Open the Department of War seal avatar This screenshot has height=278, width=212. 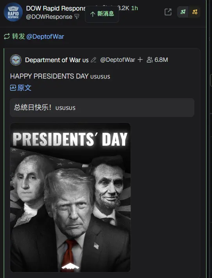point(16,60)
